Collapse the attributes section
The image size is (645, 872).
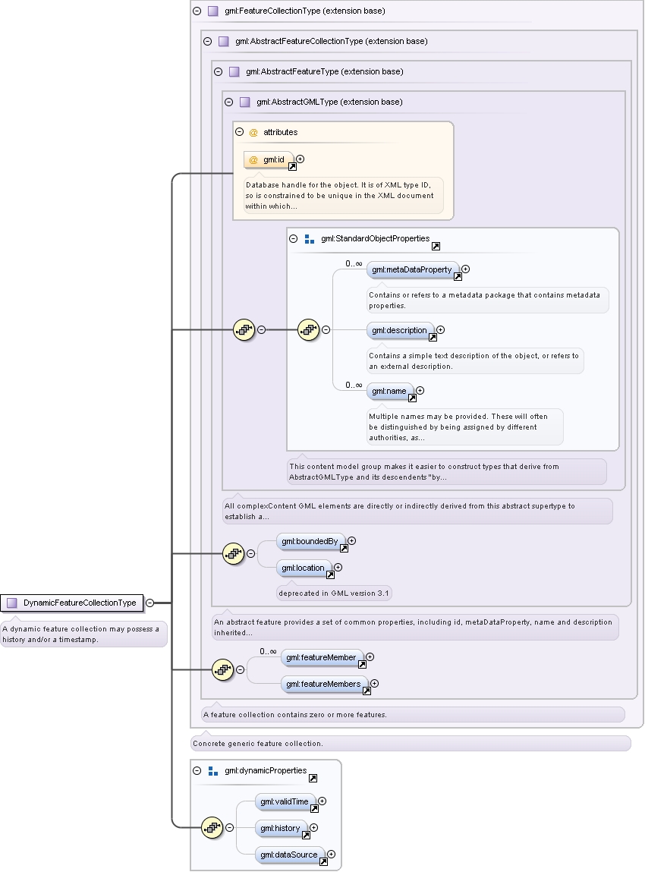[x=240, y=132]
